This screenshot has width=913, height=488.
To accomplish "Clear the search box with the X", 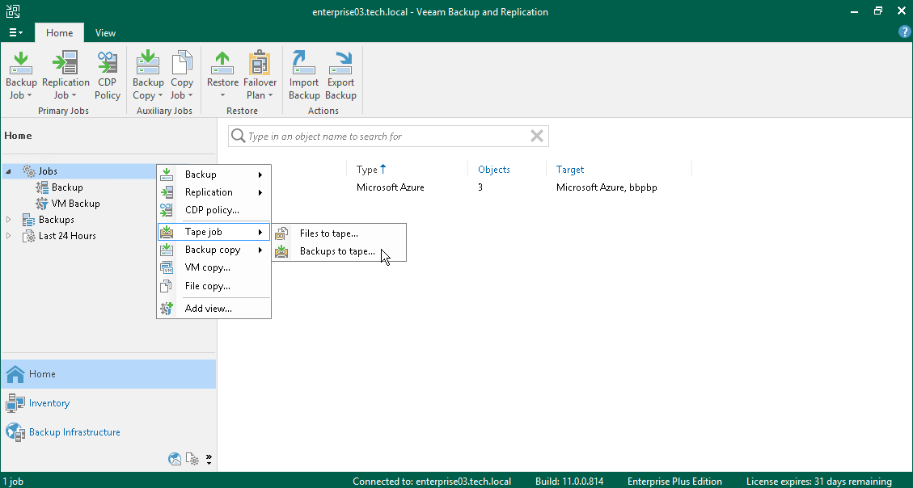I will [x=537, y=136].
